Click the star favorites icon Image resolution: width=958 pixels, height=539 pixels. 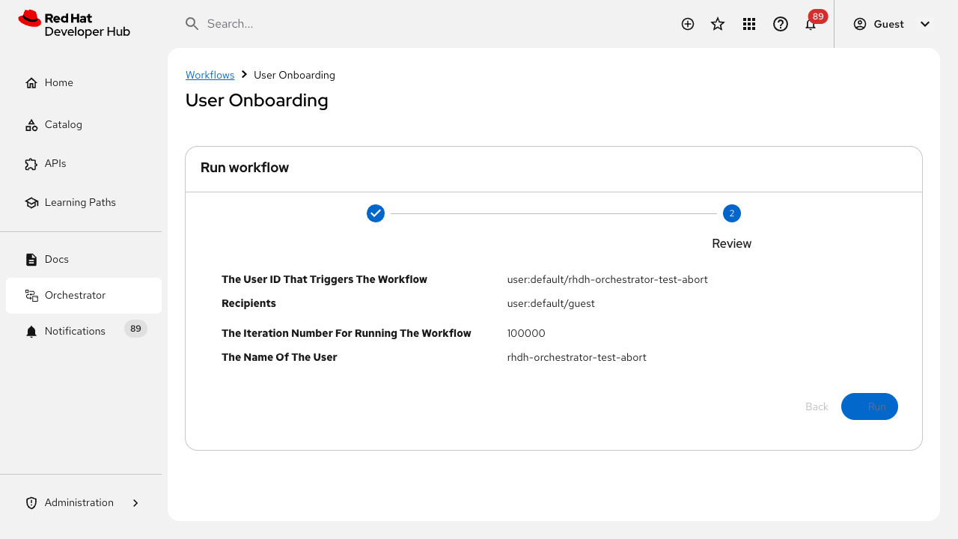[x=718, y=24]
